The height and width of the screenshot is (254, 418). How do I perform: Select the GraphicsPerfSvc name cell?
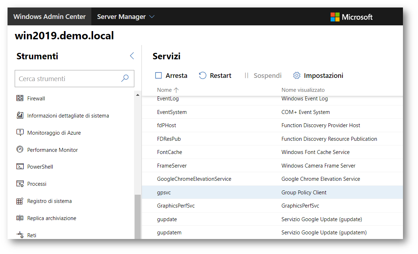[176, 206]
